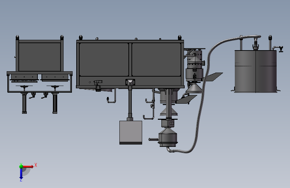
Task: Click the green Y axis dot of the triad
Action: point(21,166)
